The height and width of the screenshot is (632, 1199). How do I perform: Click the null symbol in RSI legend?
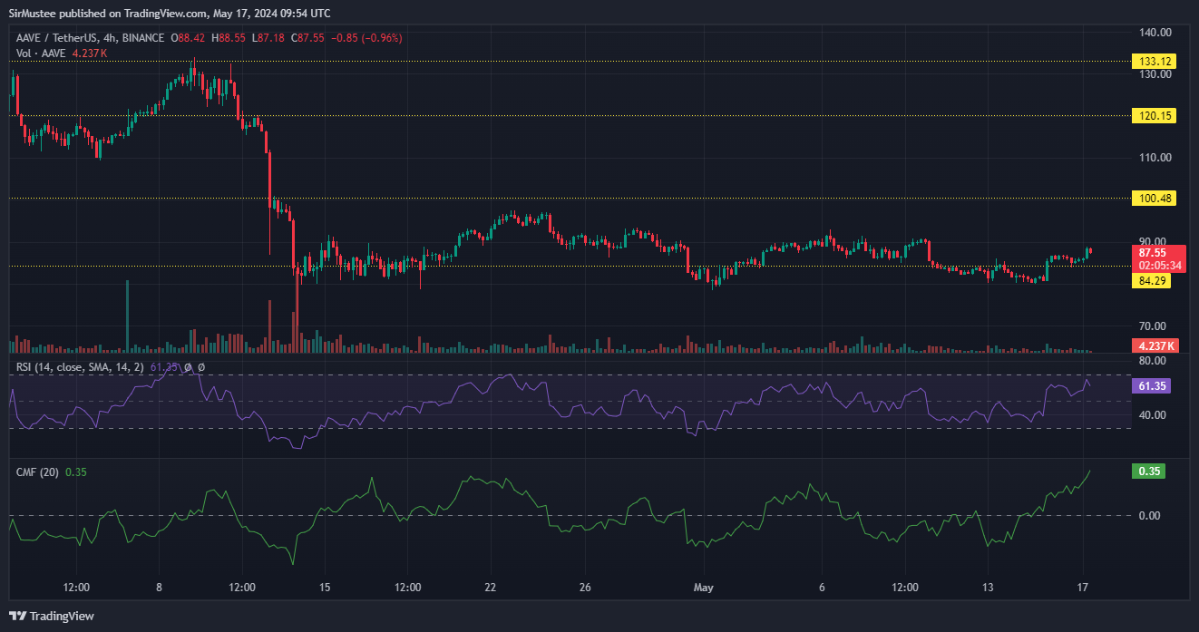pos(200,367)
